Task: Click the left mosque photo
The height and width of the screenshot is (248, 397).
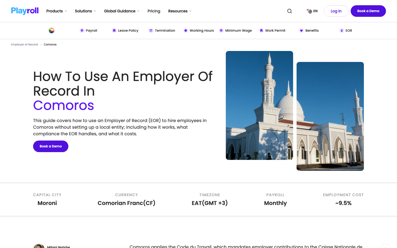Action: click(259, 105)
